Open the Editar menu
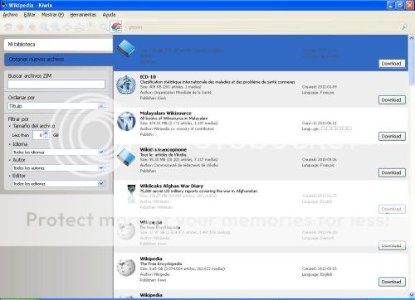The width and height of the screenshot is (415, 300). click(30, 15)
